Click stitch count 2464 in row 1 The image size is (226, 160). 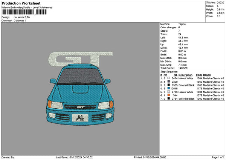tap(174, 78)
